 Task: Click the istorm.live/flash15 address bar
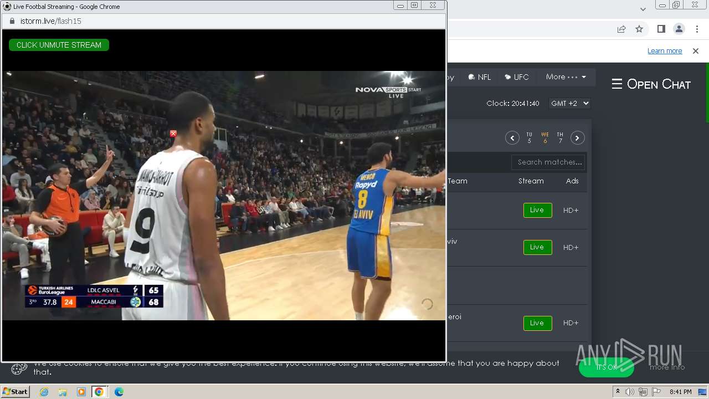(x=224, y=21)
